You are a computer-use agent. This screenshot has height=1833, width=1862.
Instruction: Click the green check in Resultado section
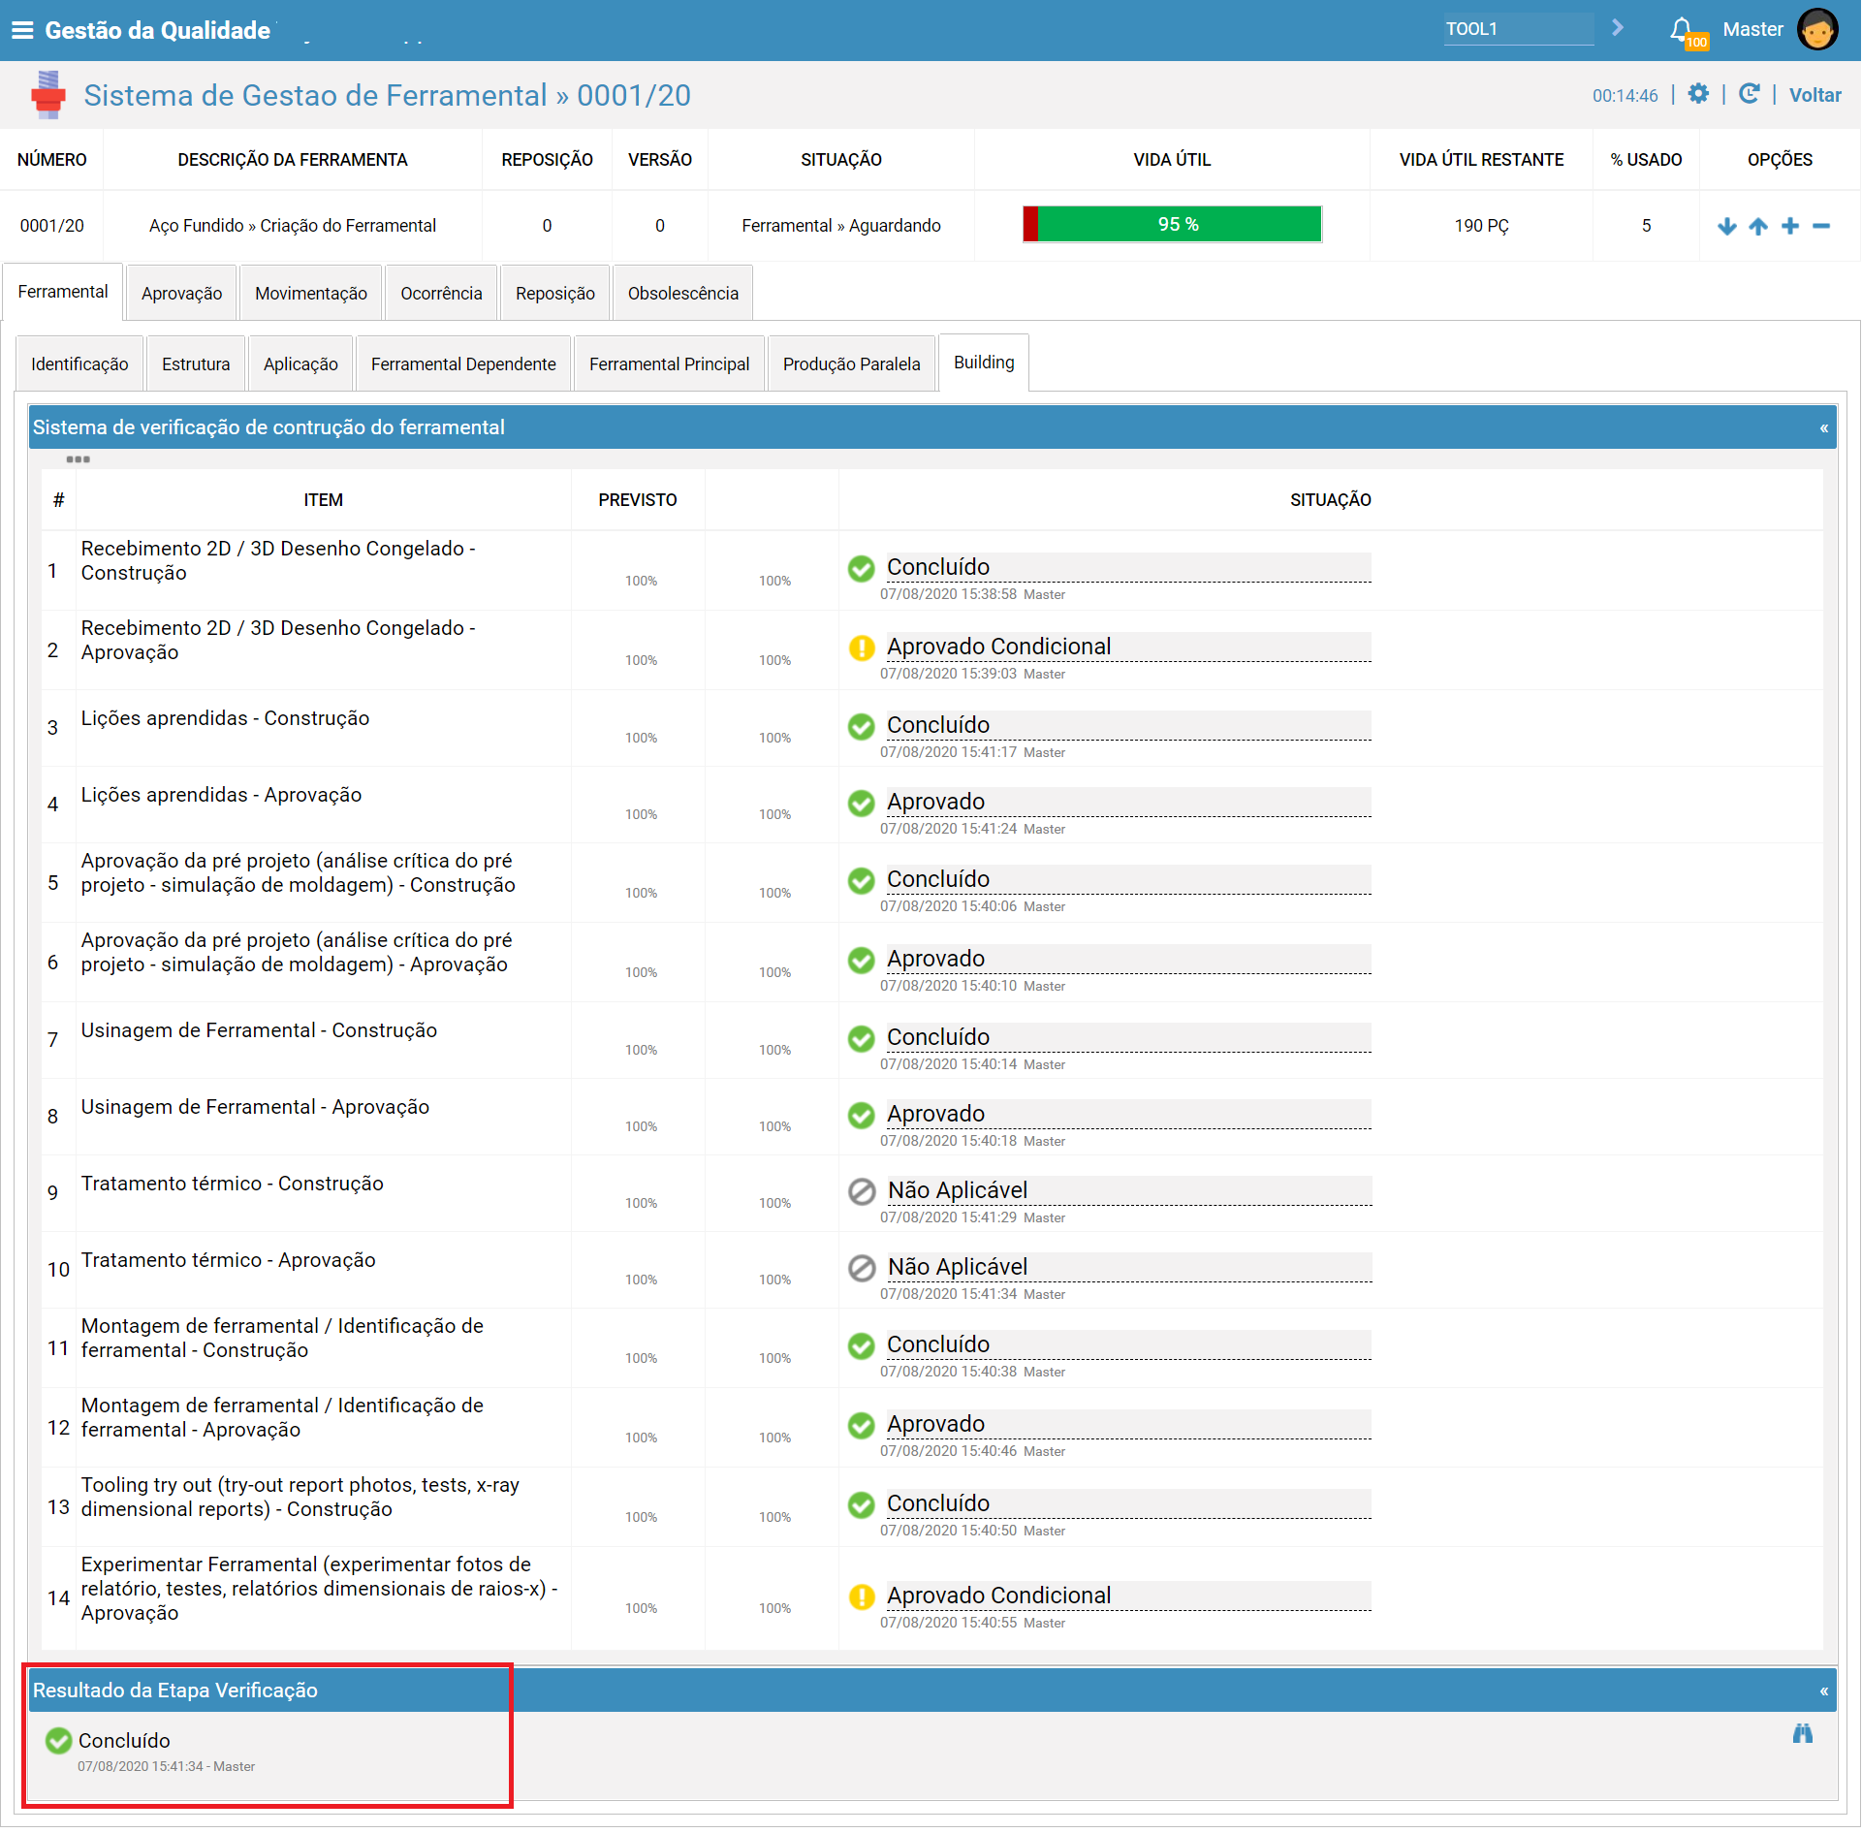point(58,1742)
